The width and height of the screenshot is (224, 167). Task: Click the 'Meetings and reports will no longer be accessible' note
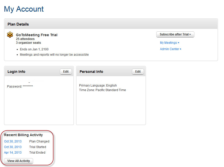(54, 55)
